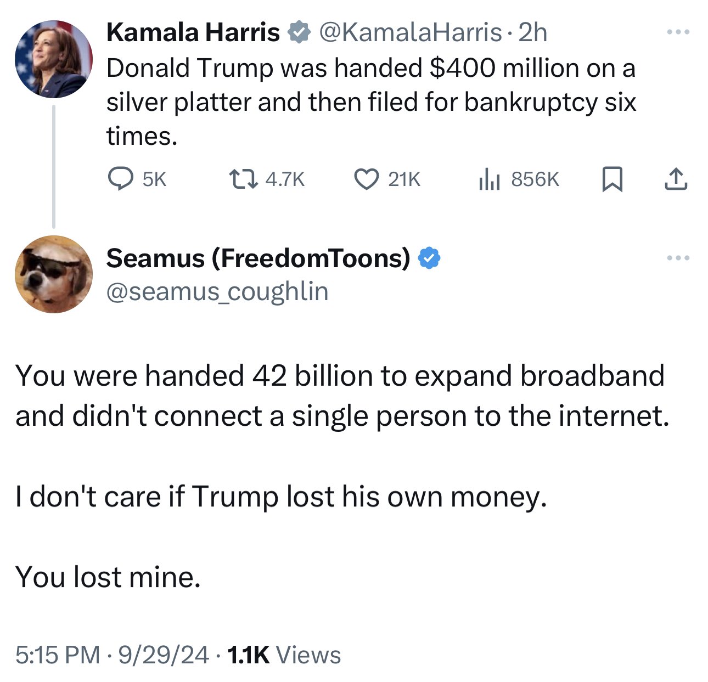The height and width of the screenshot is (682, 708).
Task: Click the 1.1K Views count
Action: (x=283, y=655)
